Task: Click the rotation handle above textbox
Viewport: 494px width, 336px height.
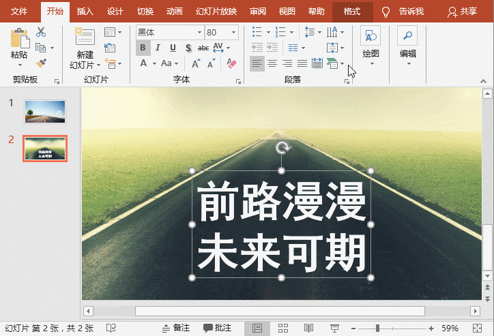Action: click(x=282, y=147)
